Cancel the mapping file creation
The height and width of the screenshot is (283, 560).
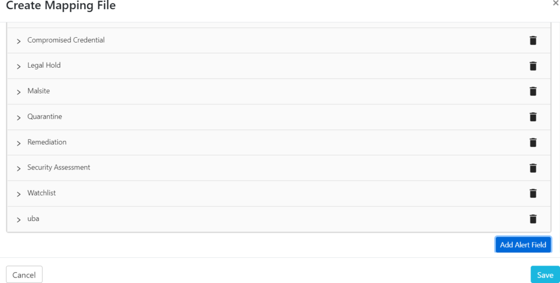coord(24,275)
